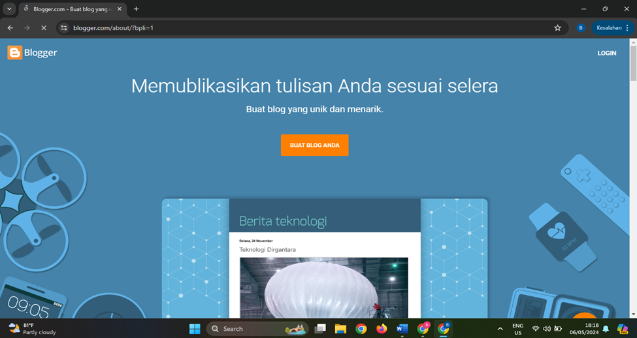Click the Blogger logo icon

coord(14,53)
